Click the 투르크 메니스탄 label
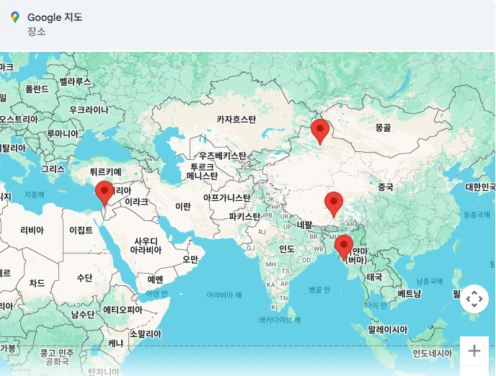The width and height of the screenshot is (496, 376). pos(202,171)
